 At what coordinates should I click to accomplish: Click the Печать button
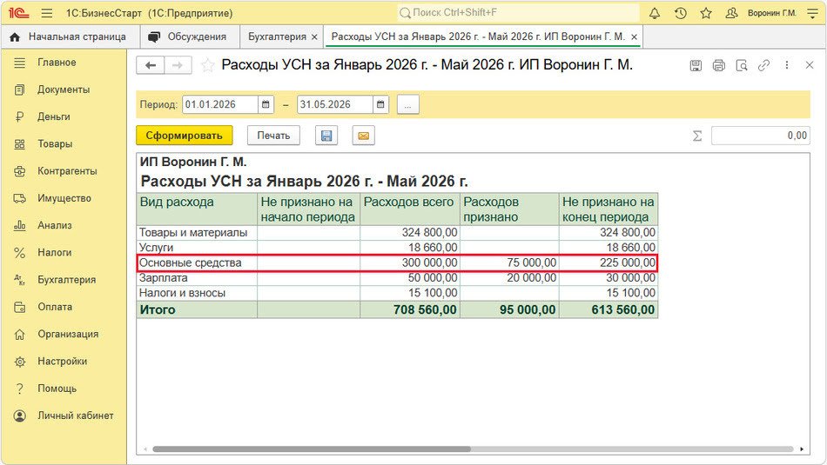[x=273, y=136]
